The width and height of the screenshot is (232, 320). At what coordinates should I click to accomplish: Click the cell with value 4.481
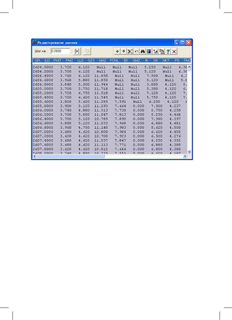click(175, 123)
